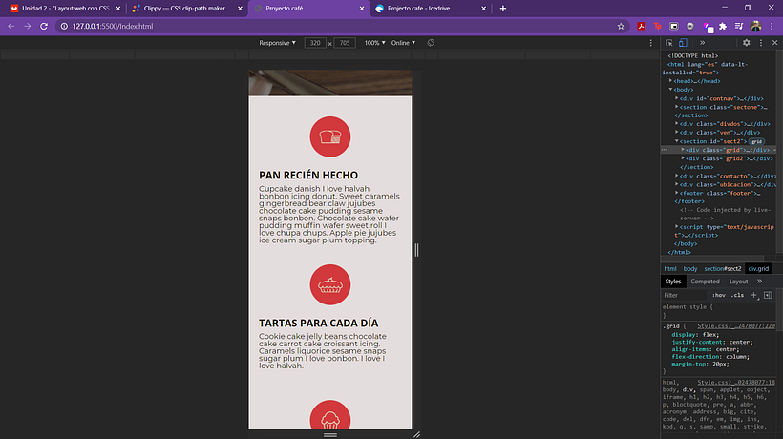Expand the script type text/javascript node
Screen dimensions: 783x439
tap(677, 226)
